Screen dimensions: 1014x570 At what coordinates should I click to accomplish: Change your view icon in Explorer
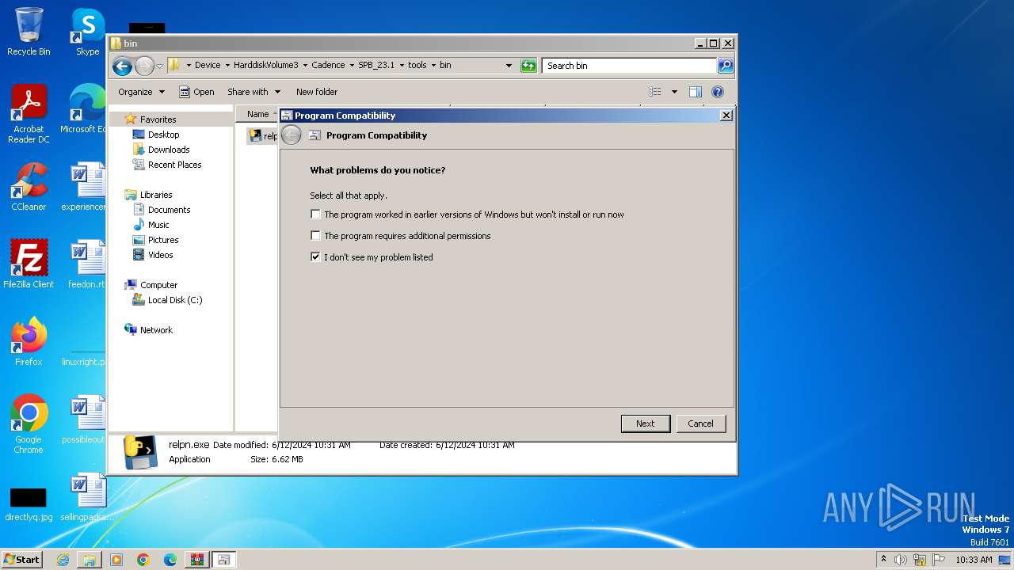[655, 92]
